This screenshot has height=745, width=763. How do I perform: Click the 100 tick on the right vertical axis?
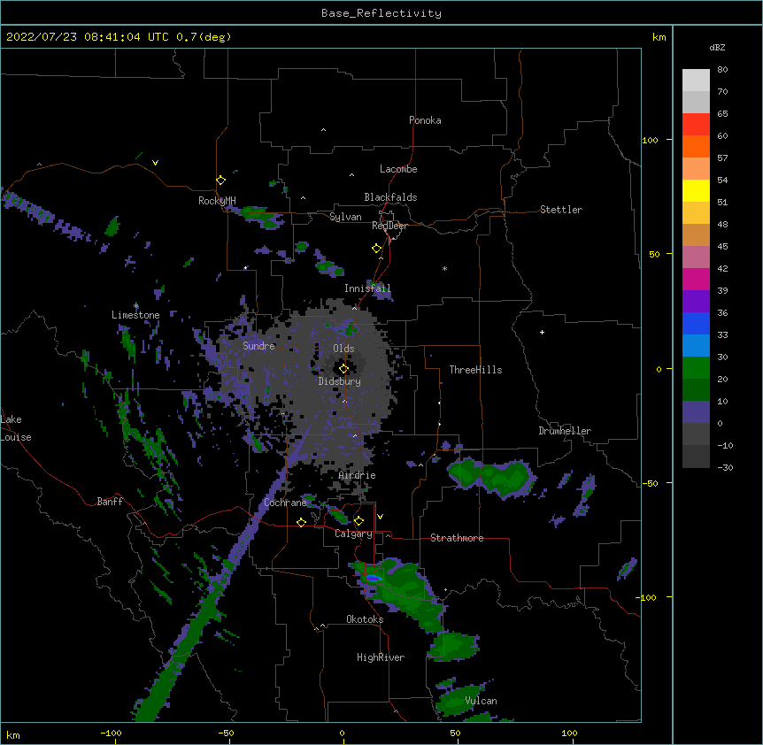pos(650,140)
